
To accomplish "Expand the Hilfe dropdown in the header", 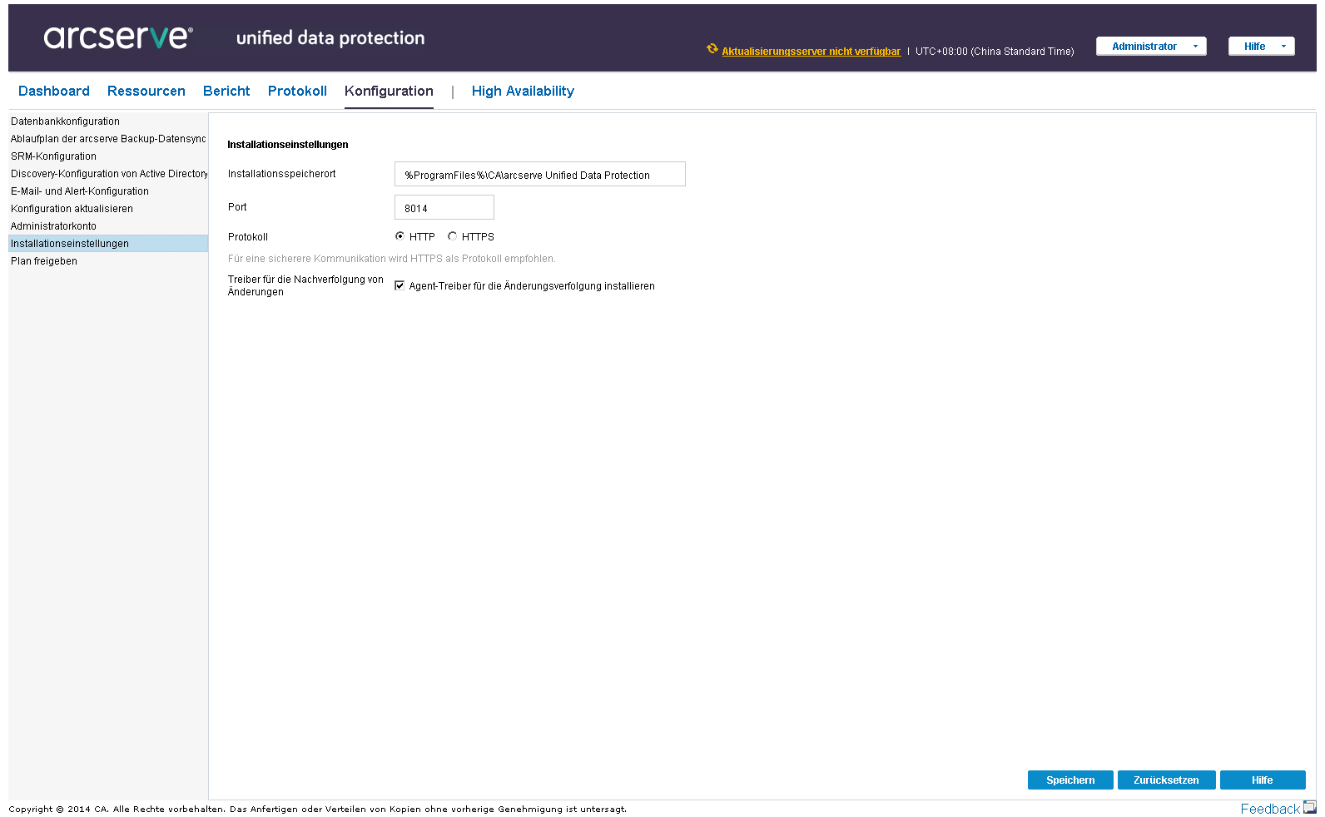I will coord(1261,47).
